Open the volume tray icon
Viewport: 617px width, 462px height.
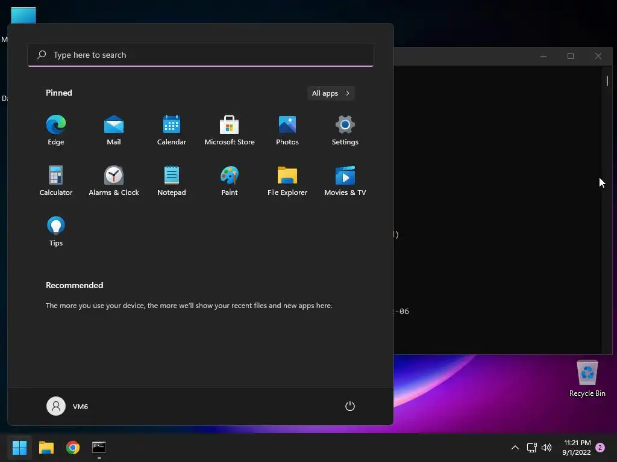point(547,448)
